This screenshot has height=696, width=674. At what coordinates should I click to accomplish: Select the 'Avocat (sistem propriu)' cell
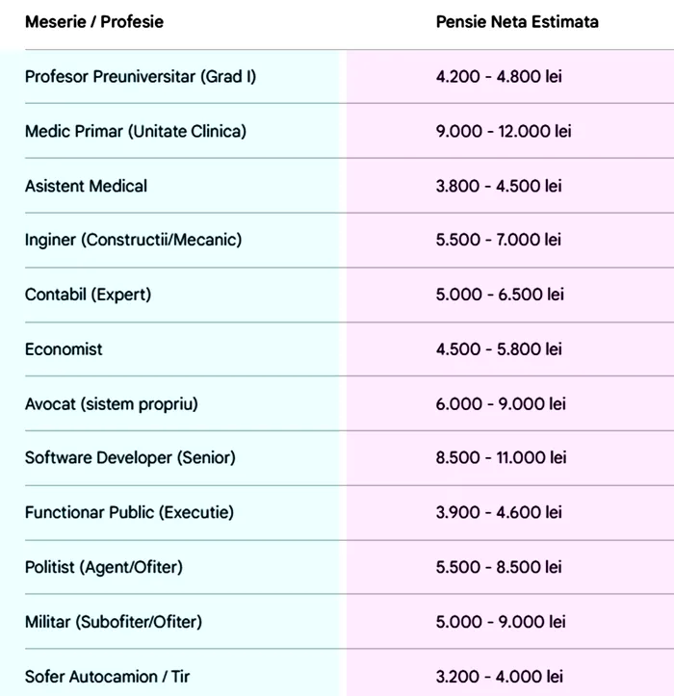[111, 403]
